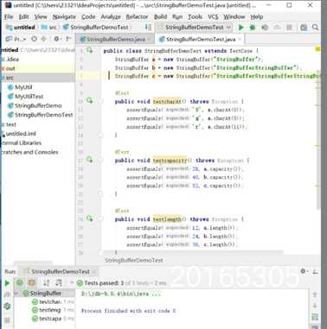
Task: Click sort by duration icon in Run panel
Action: click(x=59, y=283)
